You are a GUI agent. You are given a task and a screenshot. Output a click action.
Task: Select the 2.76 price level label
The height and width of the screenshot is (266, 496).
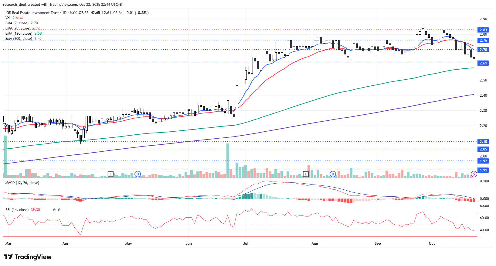pyautogui.click(x=483, y=40)
